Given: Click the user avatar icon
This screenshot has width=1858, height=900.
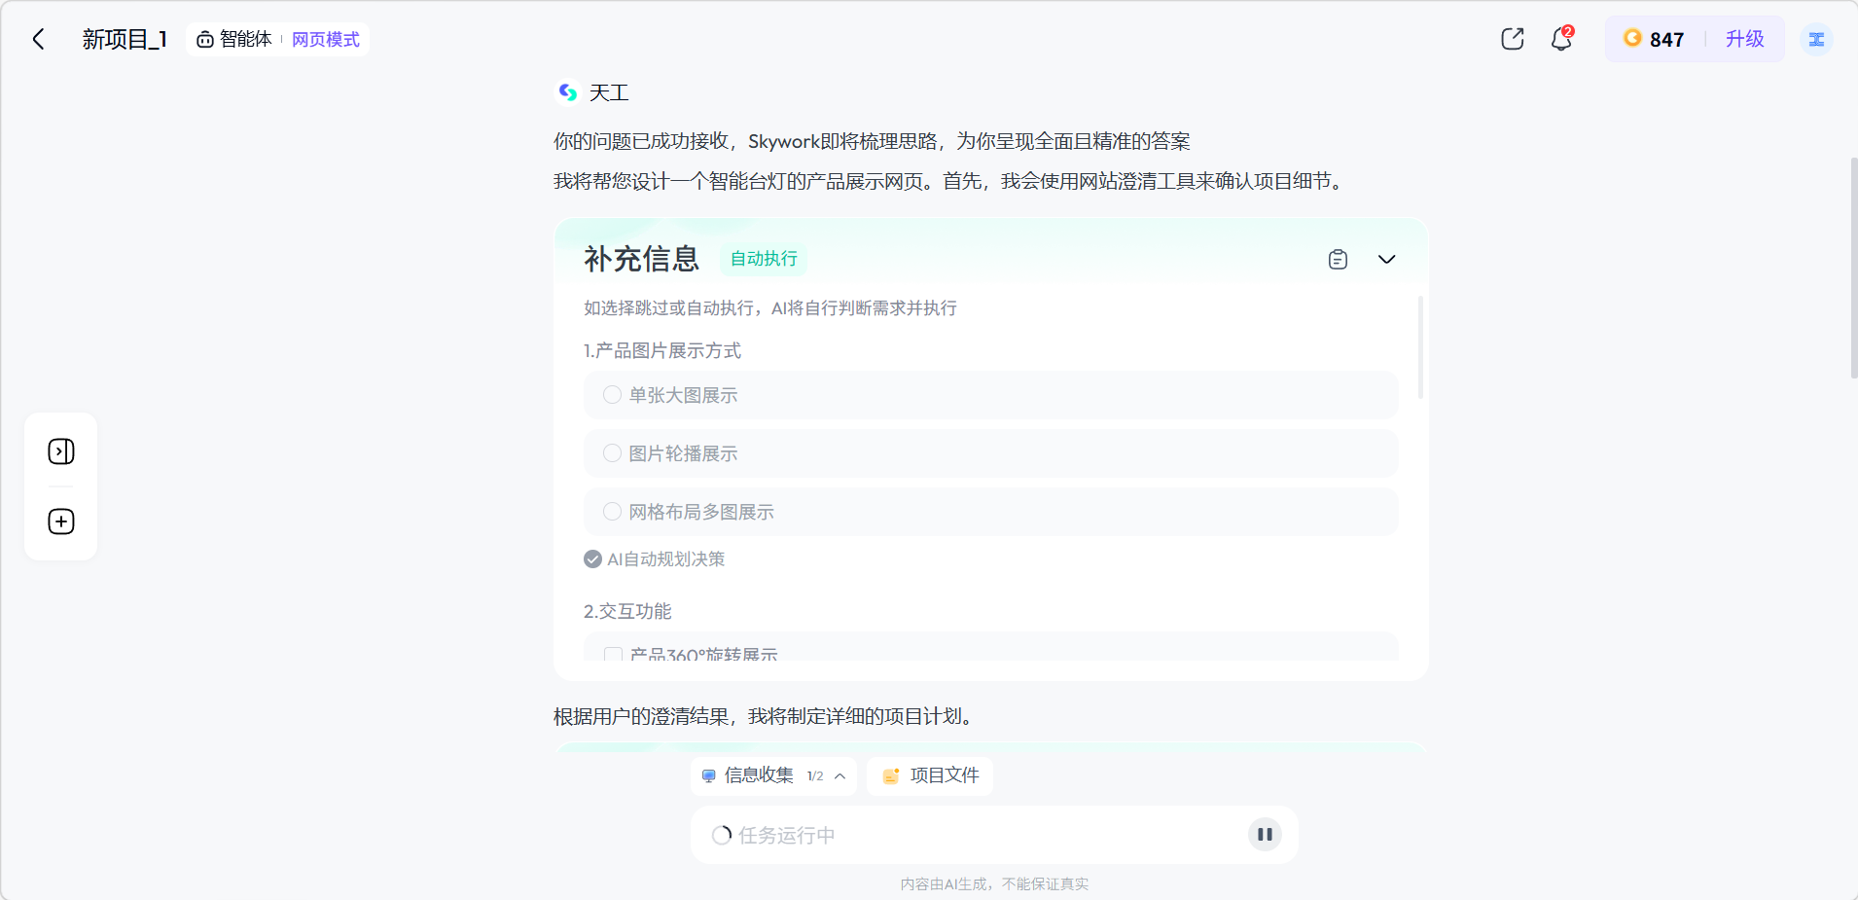Looking at the screenshot, I should pyautogui.click(x=1815, y=40).
